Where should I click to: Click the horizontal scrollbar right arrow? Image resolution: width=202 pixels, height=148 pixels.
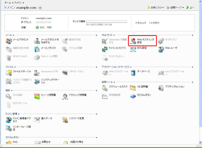point(197,145)
